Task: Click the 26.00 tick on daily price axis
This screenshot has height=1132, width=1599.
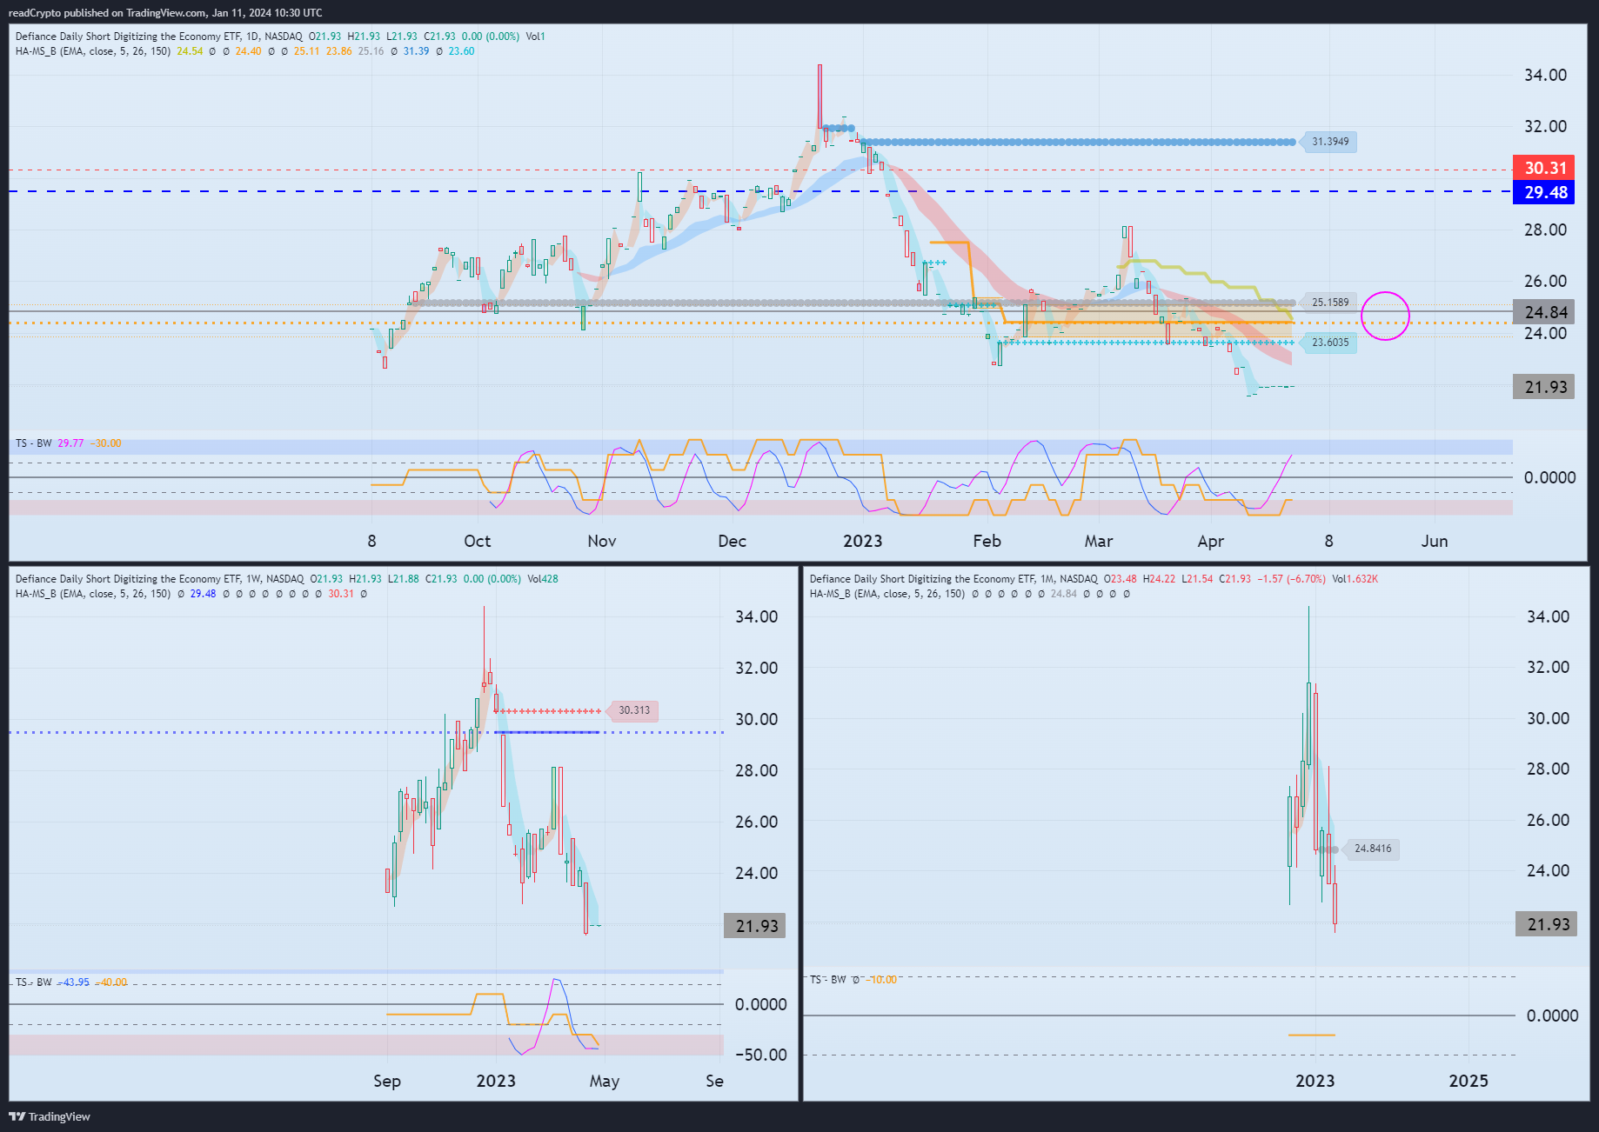Action: [x=1545, y=281]
